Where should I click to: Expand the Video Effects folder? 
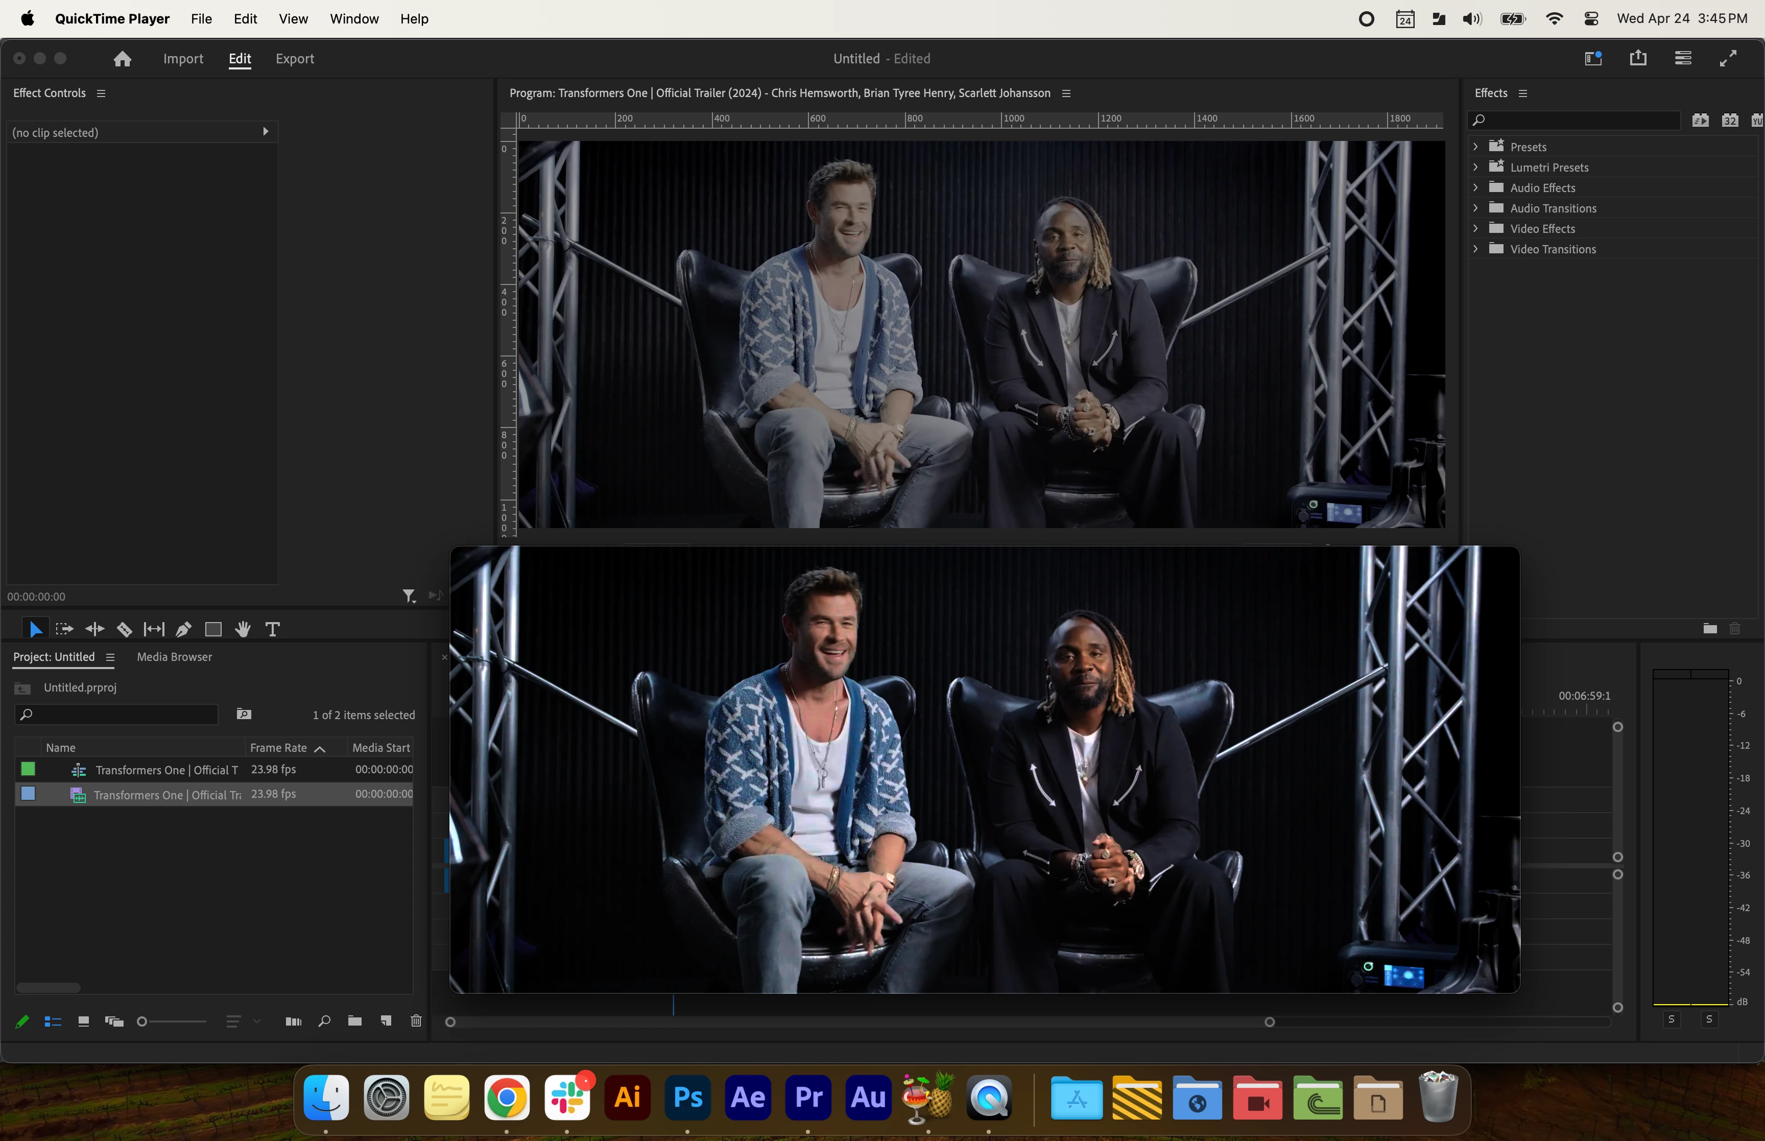tap(1475, 228)
